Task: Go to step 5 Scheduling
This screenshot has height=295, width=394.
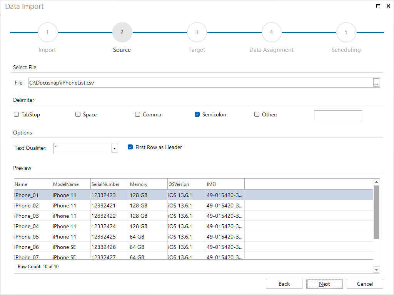Action: tap(346, 32)
